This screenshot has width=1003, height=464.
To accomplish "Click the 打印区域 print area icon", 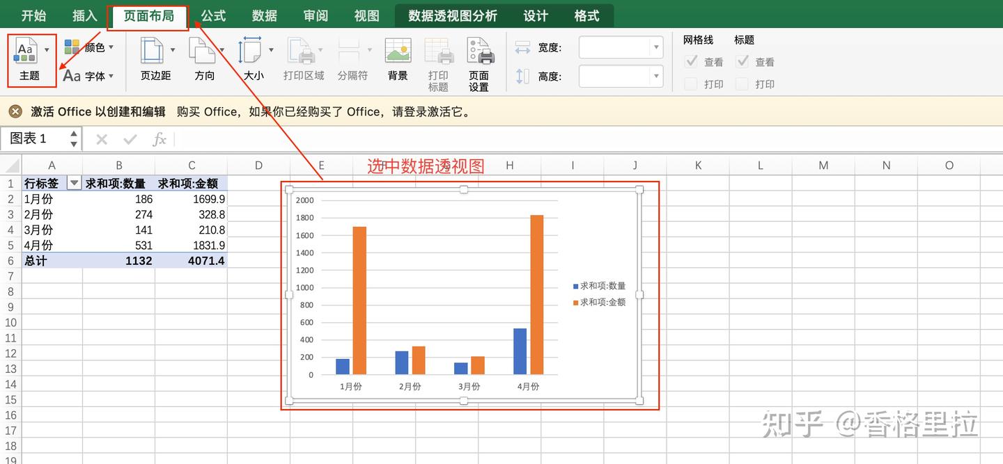I will click(x=302, y=51).
